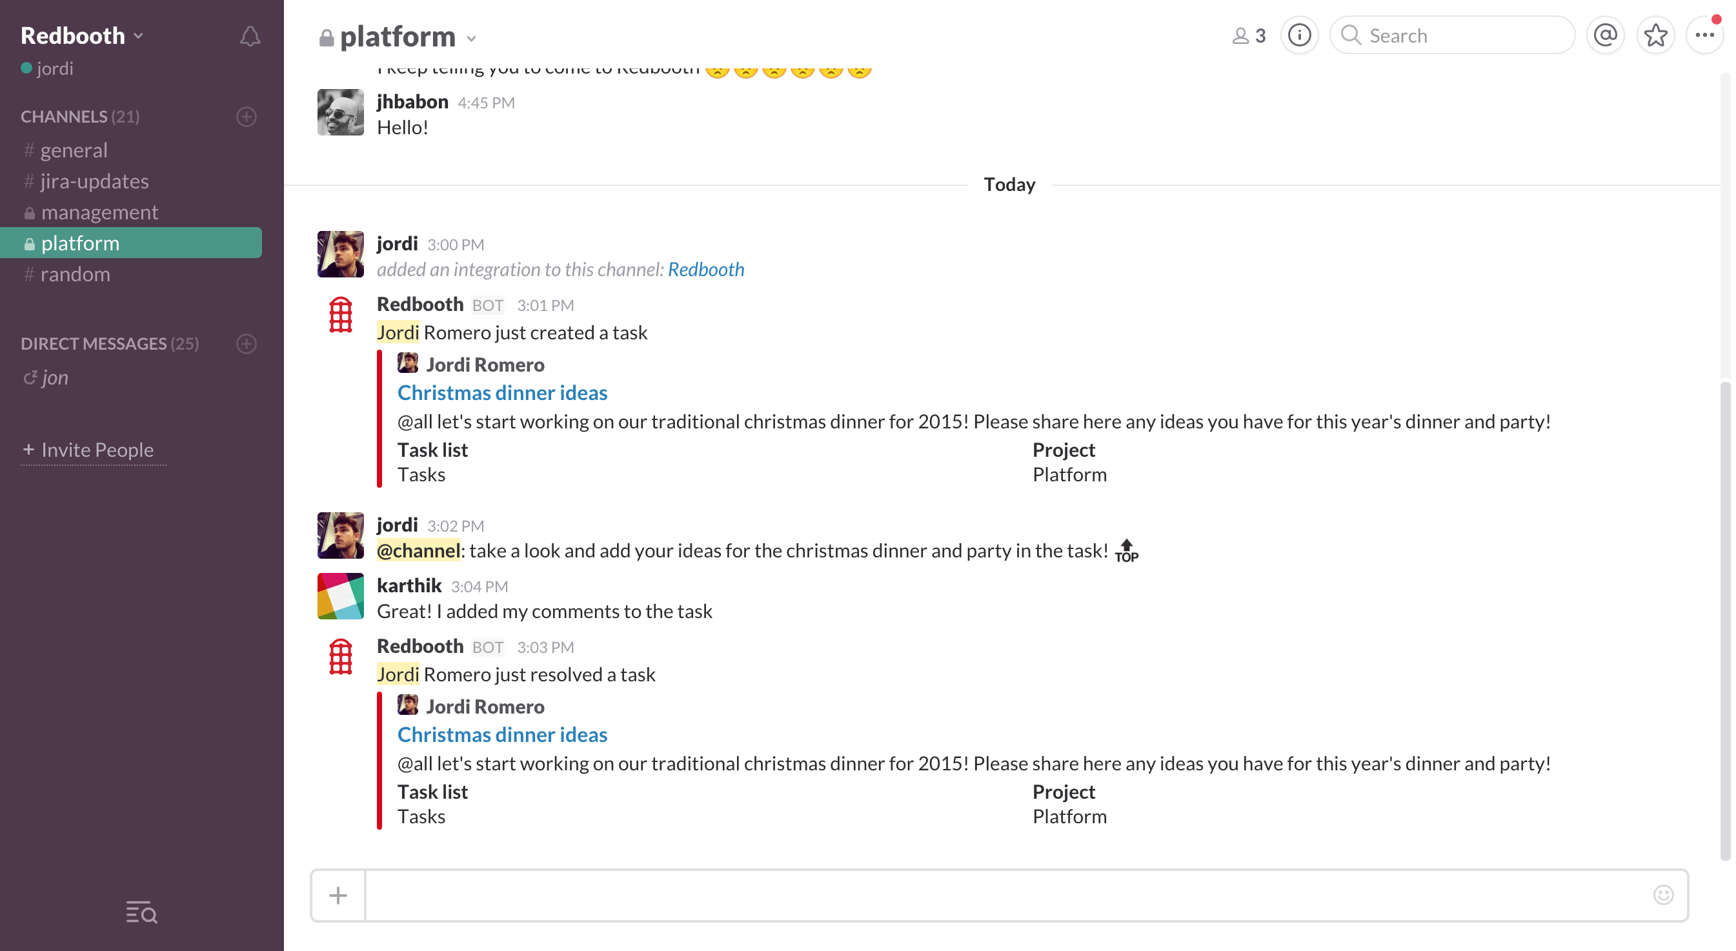1736x951 pixels.
Task: Open the more options ellipsis menu
Action: click(1704, 35)
